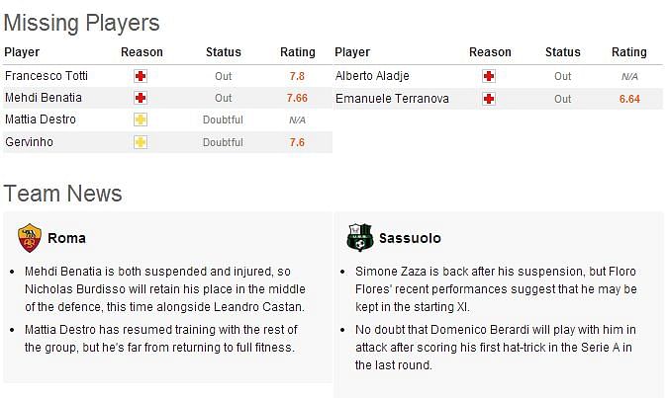
Task: Click Gervinho's yellow doubtful icon
Action: [x=141, y=143]
